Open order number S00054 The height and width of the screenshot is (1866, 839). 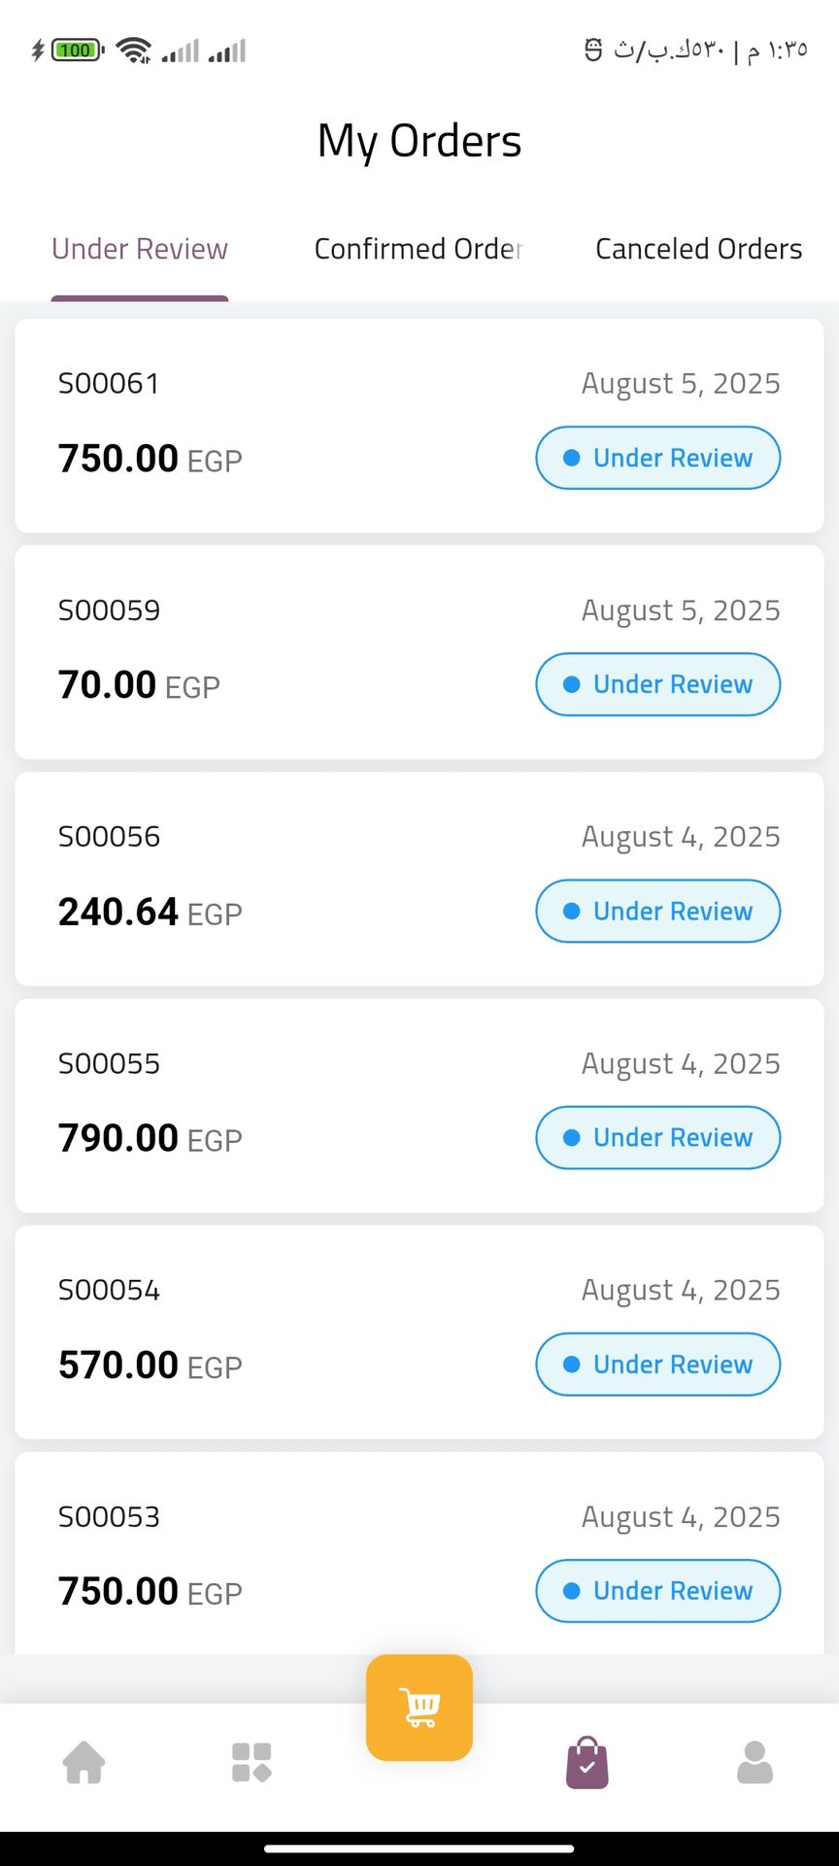click(x=109, y=1290)
